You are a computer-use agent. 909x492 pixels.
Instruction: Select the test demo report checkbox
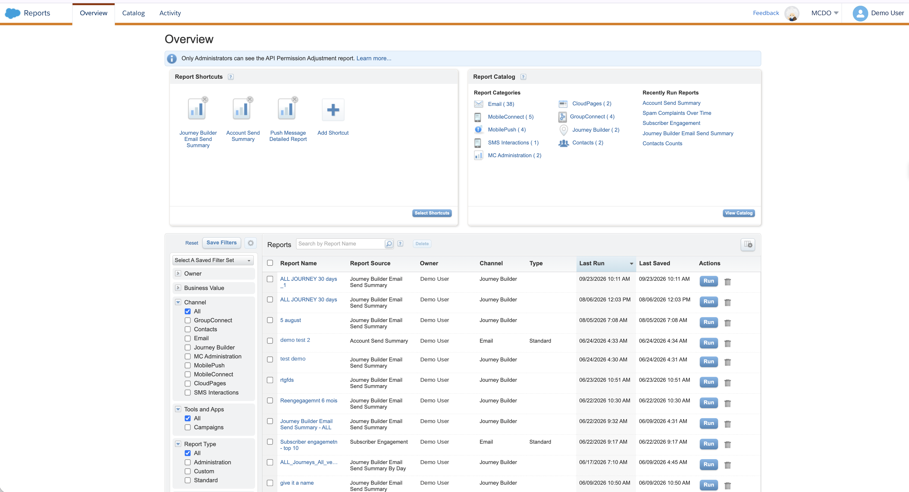click(270, 359)
